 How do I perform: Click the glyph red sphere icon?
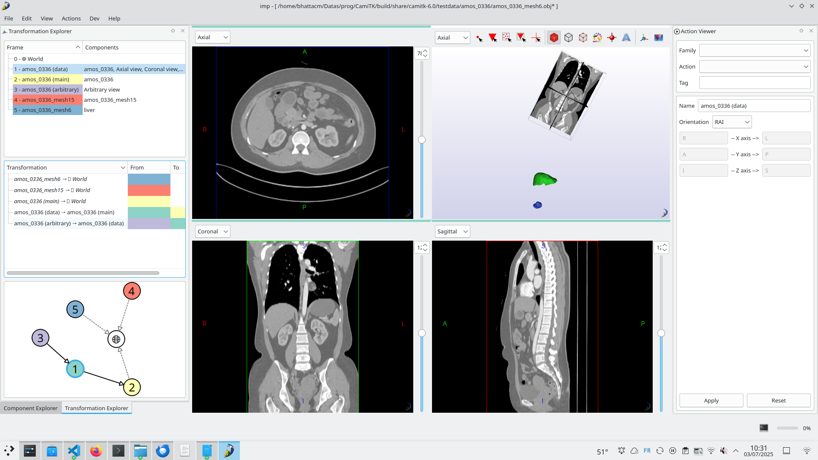point(612,38)
